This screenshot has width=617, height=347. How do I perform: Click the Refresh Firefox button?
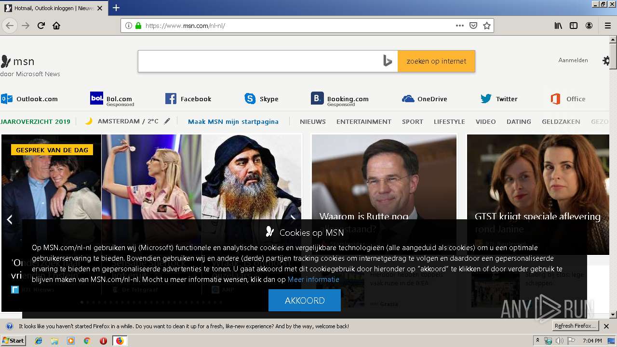point(576,326)
